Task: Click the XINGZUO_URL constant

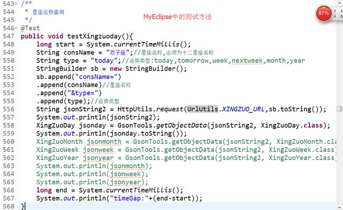Action: [x=243, y=109]
